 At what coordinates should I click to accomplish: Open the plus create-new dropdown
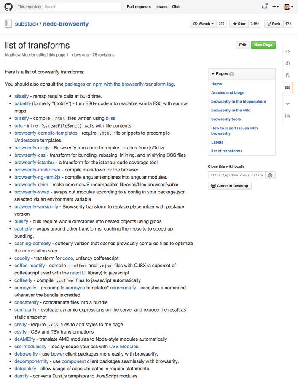(275, 7)
